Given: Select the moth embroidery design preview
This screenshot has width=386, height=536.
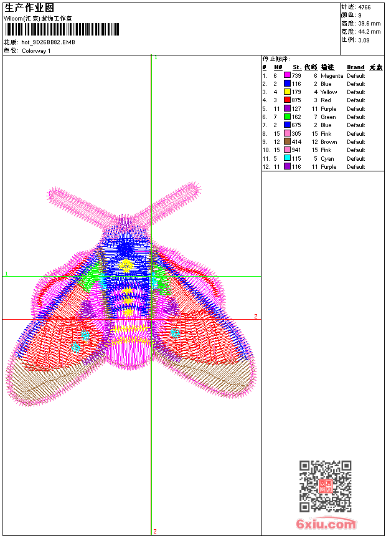Looking at the screenshot, I should click(x=131, y=294).
